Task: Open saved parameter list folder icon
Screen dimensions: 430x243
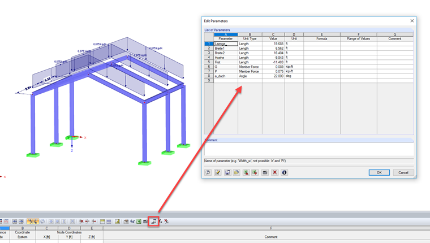Action: [236, 172]
